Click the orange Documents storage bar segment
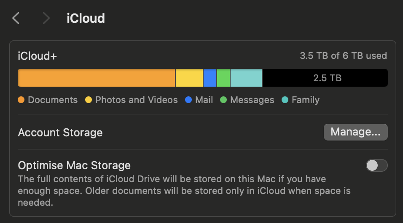 point(96,78)
